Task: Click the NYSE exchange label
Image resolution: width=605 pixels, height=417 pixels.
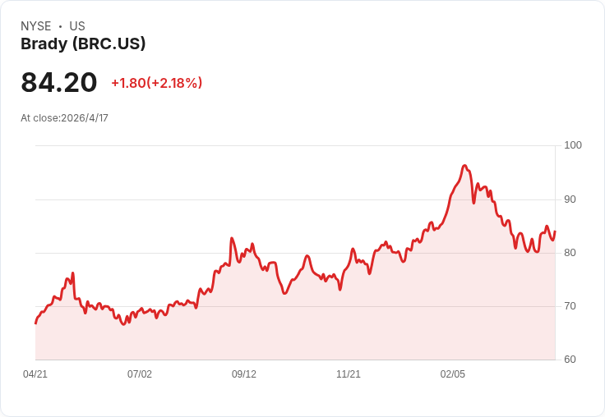Action: tap(36, 26)
